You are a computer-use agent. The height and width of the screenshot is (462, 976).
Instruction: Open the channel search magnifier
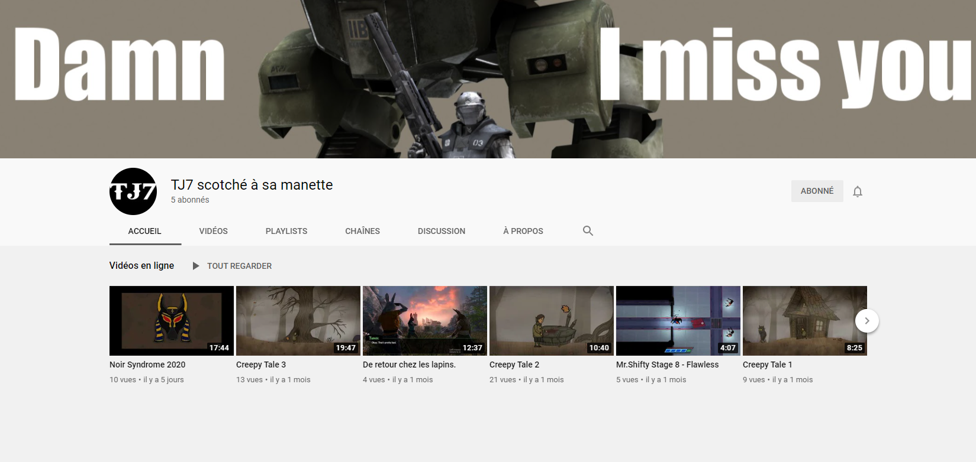(588, 231)
